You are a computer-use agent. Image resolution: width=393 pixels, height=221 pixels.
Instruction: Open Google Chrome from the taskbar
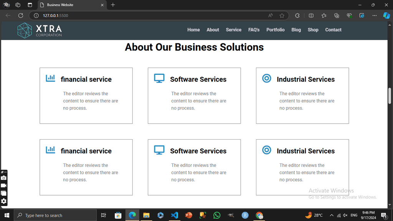(259, 215)
